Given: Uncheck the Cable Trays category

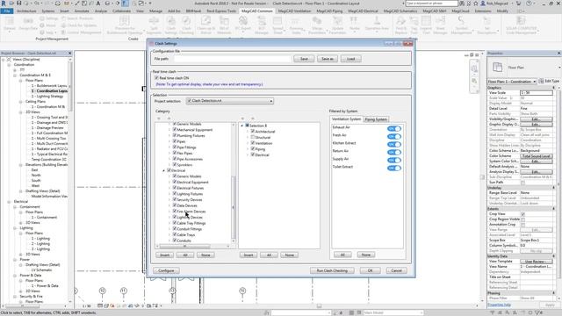Looking at the screenshot, I should (x=175, y=234).
